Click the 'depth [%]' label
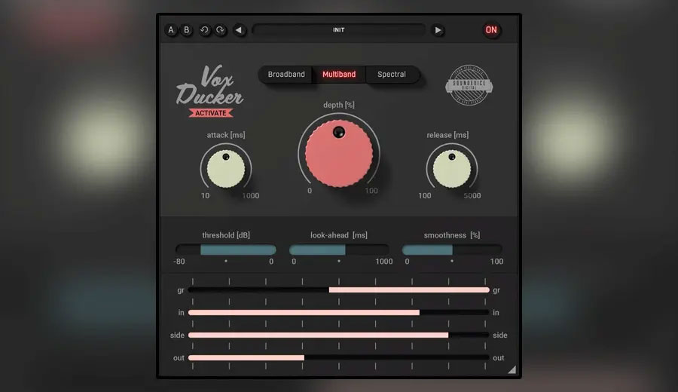The image size is (678, 392). (339, 105)
